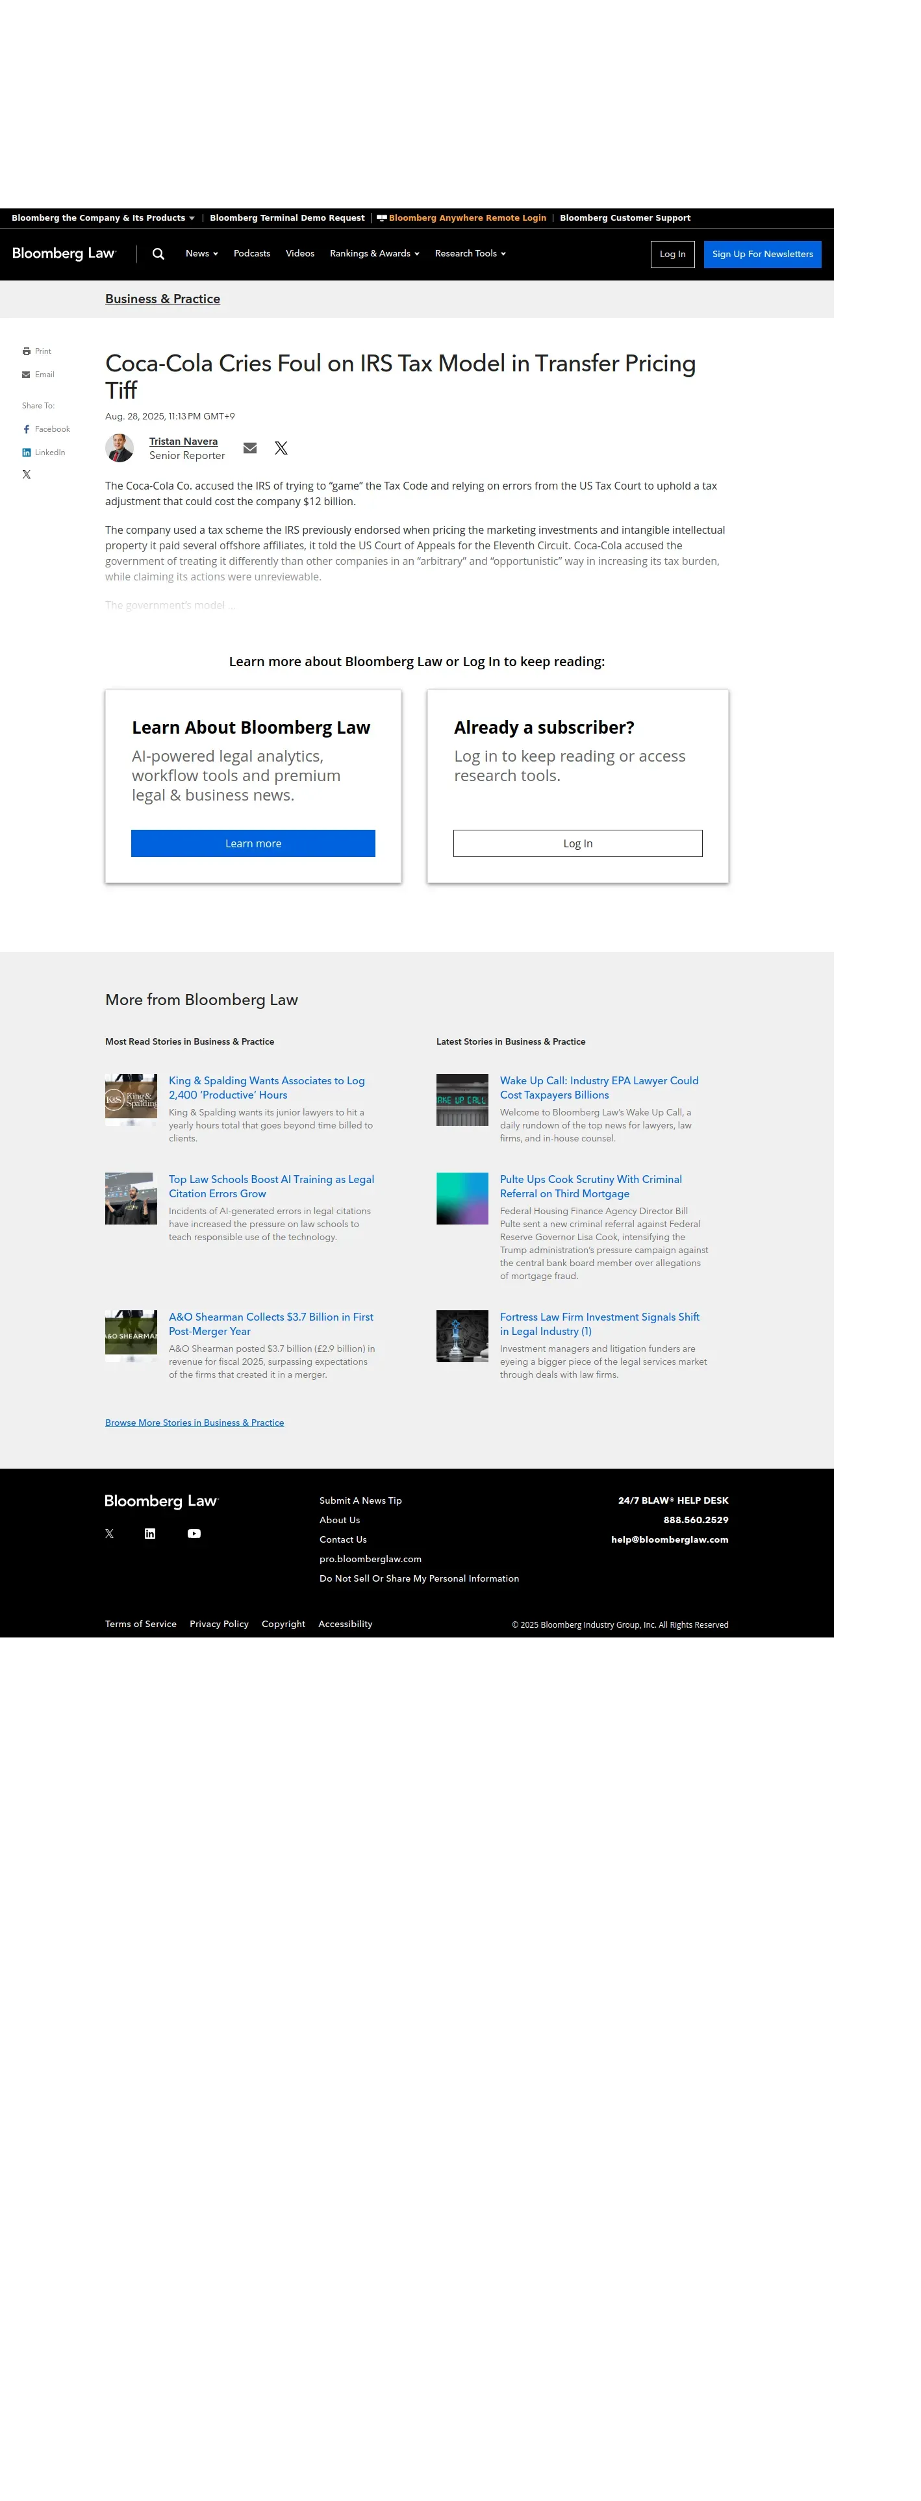Image resolution: width=921 pixels, height=2501 pixels.
Task: Open Do Not Sell Personal Information link
Action: pyautogui.click(x=419, y=1578)
